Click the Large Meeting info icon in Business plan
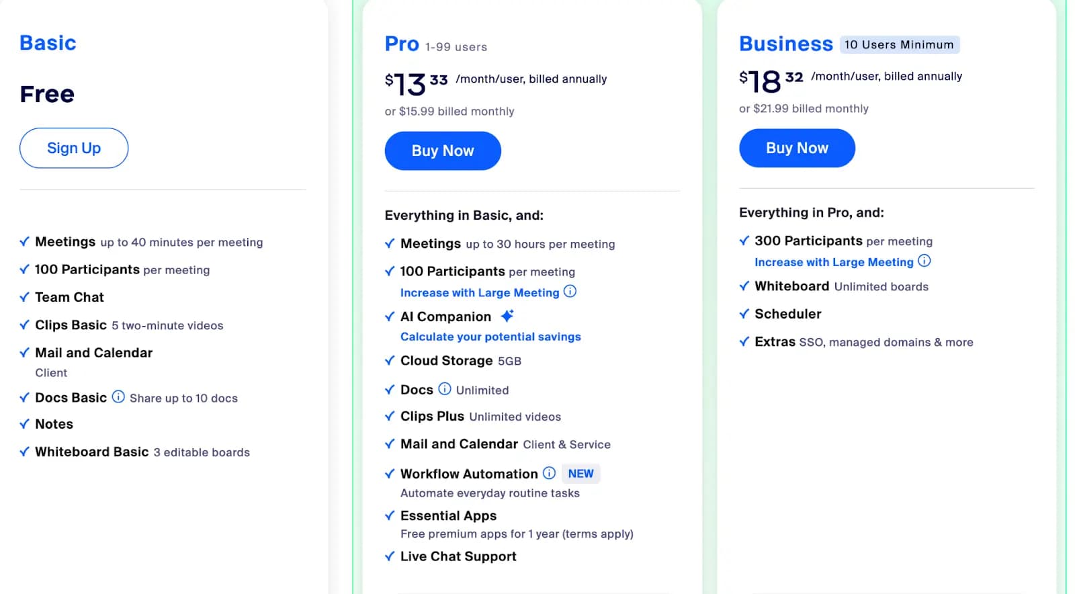 (x=925, y=261)
